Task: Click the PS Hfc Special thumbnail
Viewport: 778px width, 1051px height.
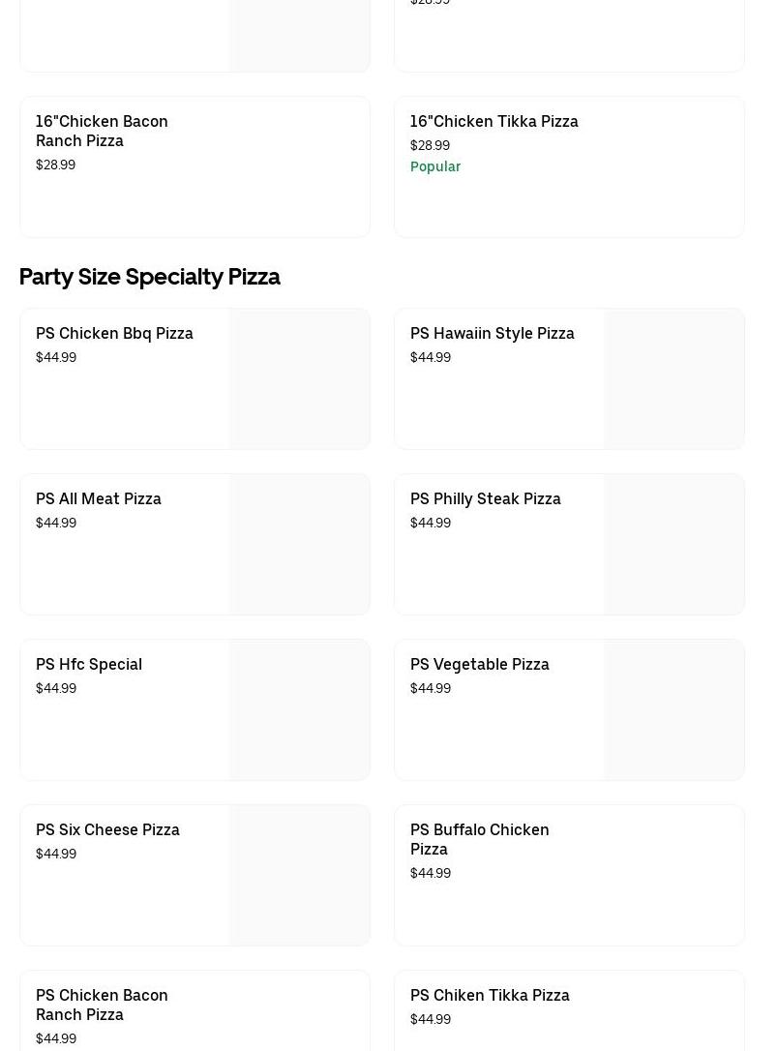Action: [x=300, y=709]
